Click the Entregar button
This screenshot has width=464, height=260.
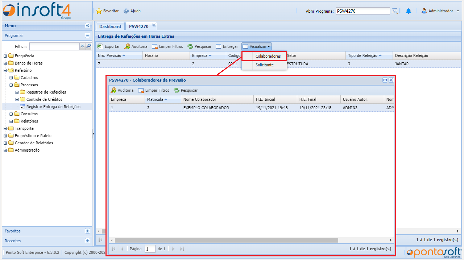(x=227, y=46)
